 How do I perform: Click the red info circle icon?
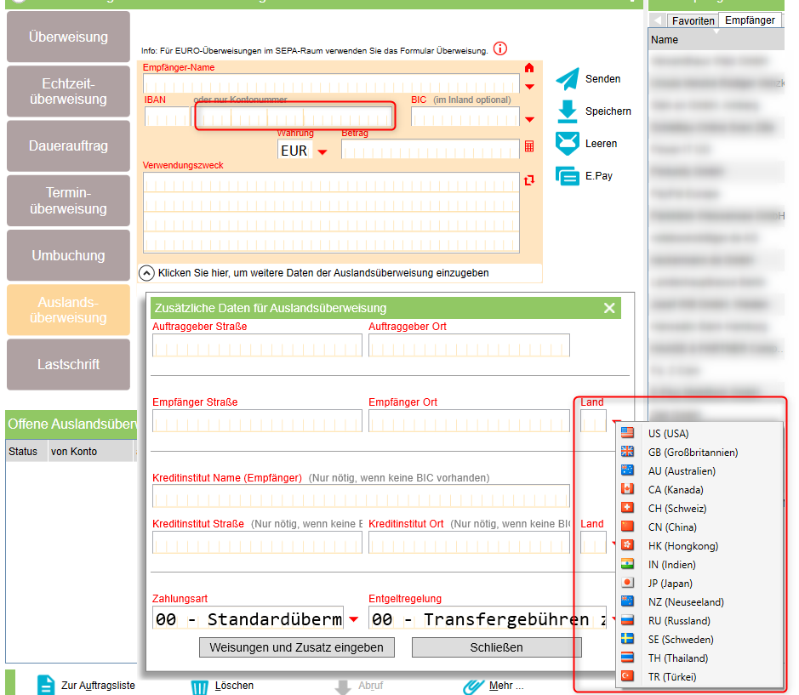(x=500, y=49)
